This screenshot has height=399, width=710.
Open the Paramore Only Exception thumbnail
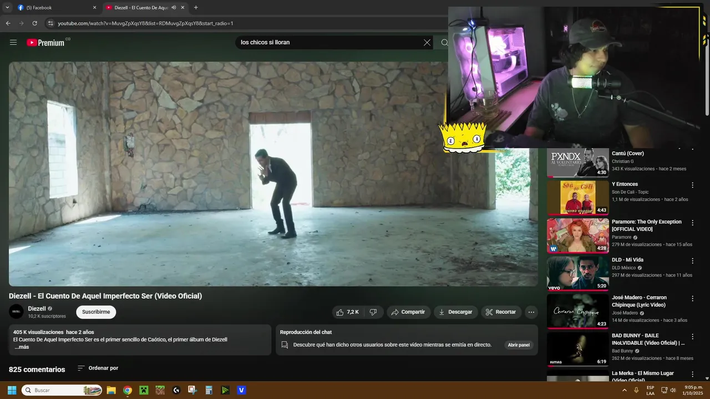pos(577,236)
